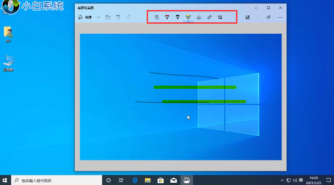
Task: Select the image crop tool
Action: [x=220, y=17]
